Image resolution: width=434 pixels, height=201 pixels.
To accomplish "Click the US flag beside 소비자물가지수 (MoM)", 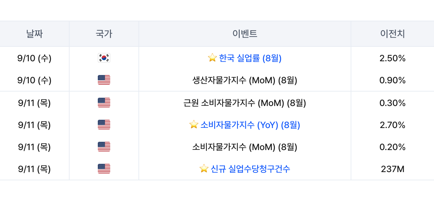I will pos(104,147).
